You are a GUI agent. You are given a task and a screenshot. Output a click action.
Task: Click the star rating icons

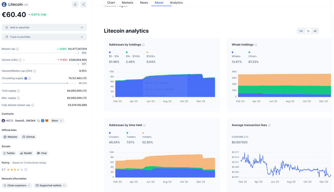[x=15, y=169]
